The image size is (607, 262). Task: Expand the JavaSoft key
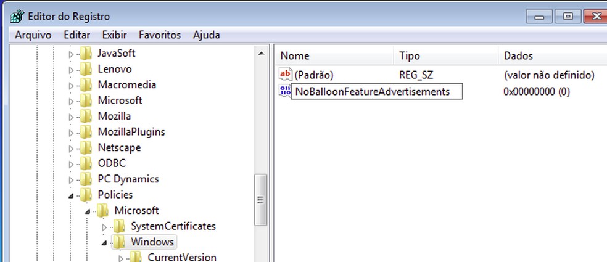pos(71,55)
